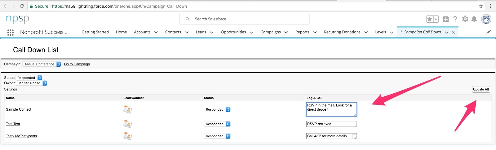Screen dimensions: 496x150
Task: Open the Owner dropdown showing Jenifer Alonzo
Action: [32, 83]
